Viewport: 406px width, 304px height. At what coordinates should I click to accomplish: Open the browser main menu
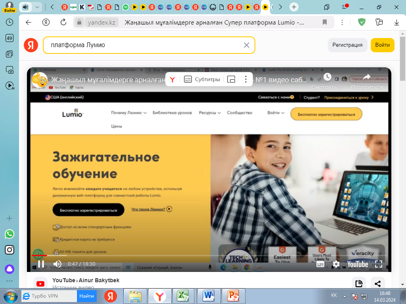click(x=344, y=7)
